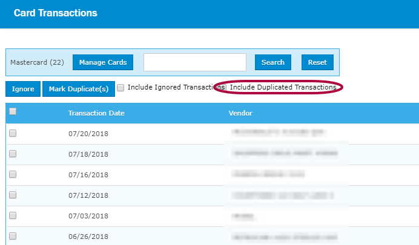Click the Card Transactions page title

(x=55, y=13)
